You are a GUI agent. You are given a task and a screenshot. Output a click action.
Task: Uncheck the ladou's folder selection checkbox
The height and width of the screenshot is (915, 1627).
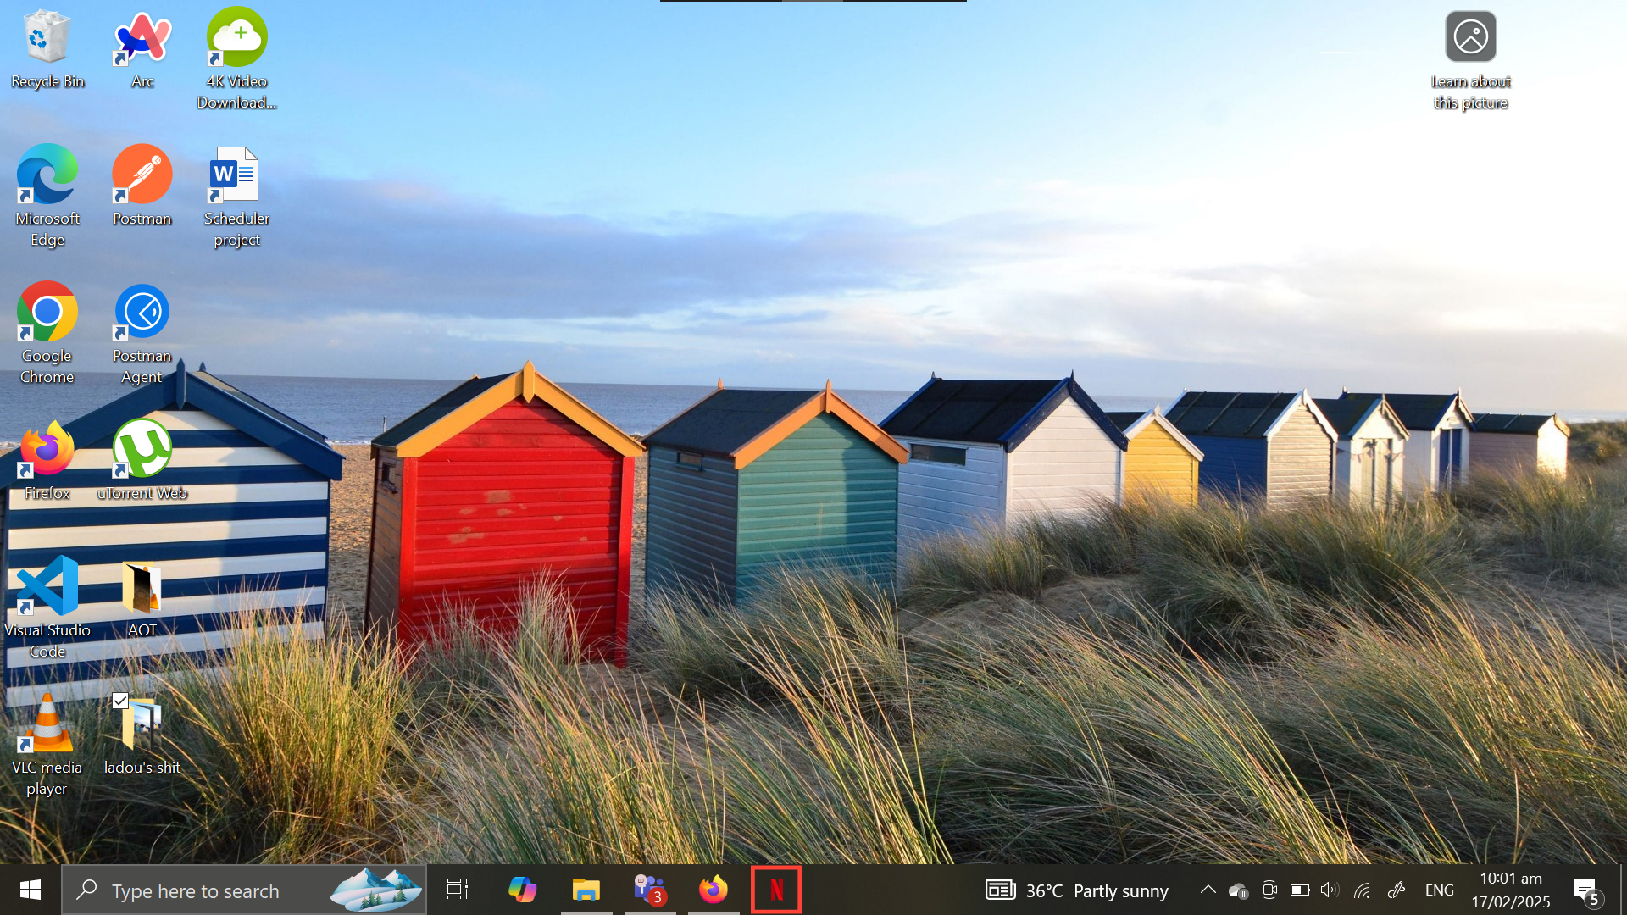120,701
